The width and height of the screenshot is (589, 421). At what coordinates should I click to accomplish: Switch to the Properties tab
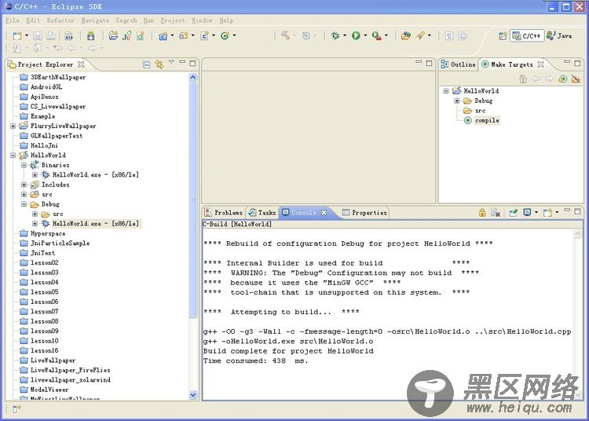click(364, 213)
